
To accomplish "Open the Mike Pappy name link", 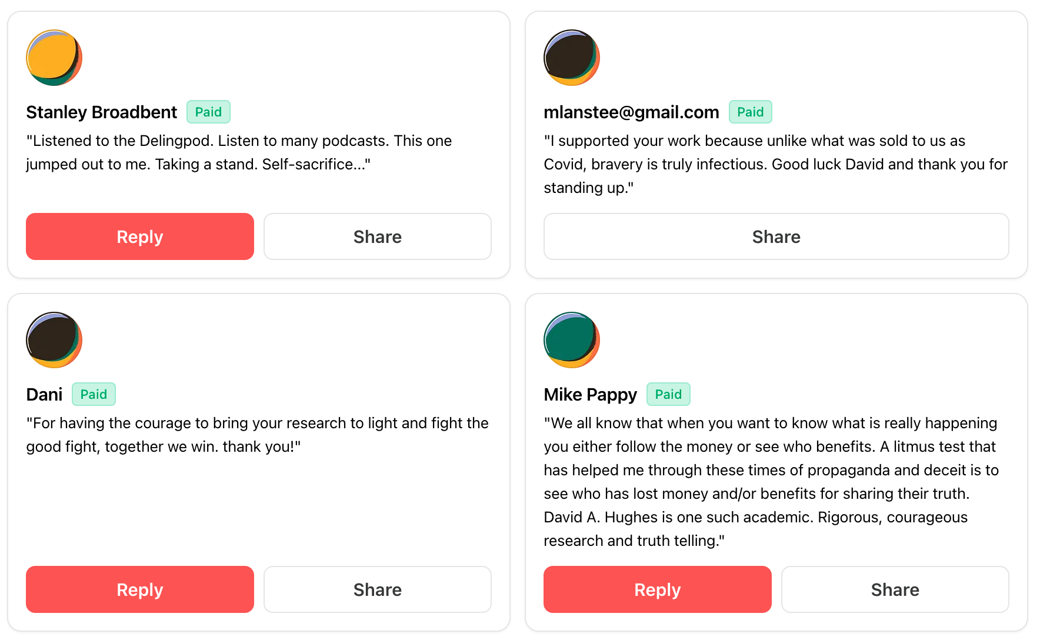I will 590,394.
